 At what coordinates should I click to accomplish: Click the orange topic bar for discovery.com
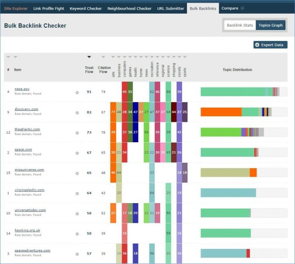221,112
